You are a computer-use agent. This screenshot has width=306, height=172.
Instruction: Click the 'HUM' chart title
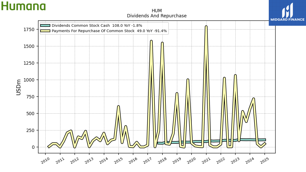[x=157, y=11]
